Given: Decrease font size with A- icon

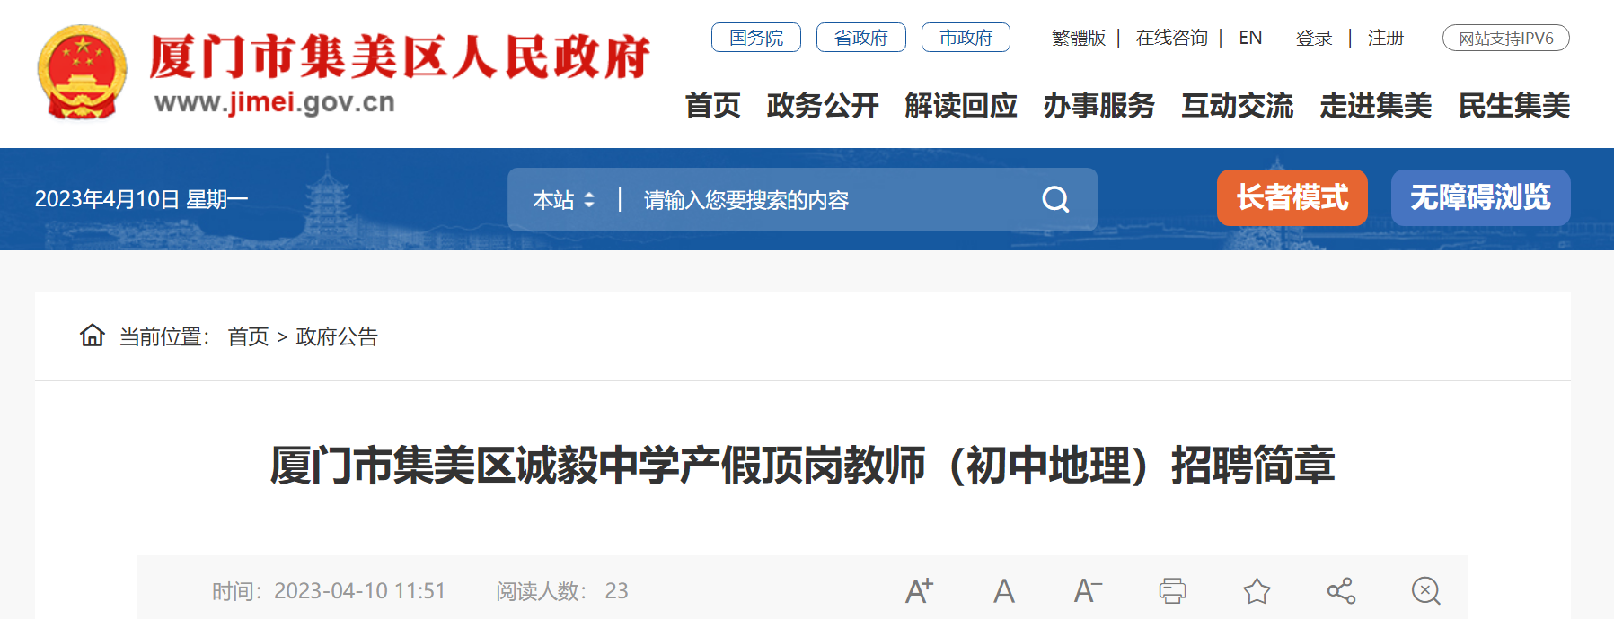Looking at the screenshot, I should [1088, 590].
